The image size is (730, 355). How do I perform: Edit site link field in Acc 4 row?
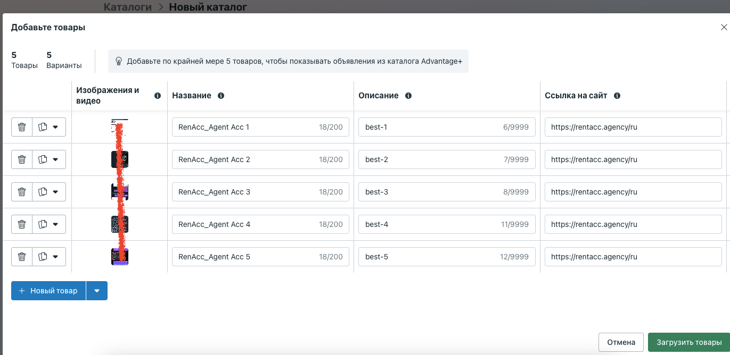point(633,224)
